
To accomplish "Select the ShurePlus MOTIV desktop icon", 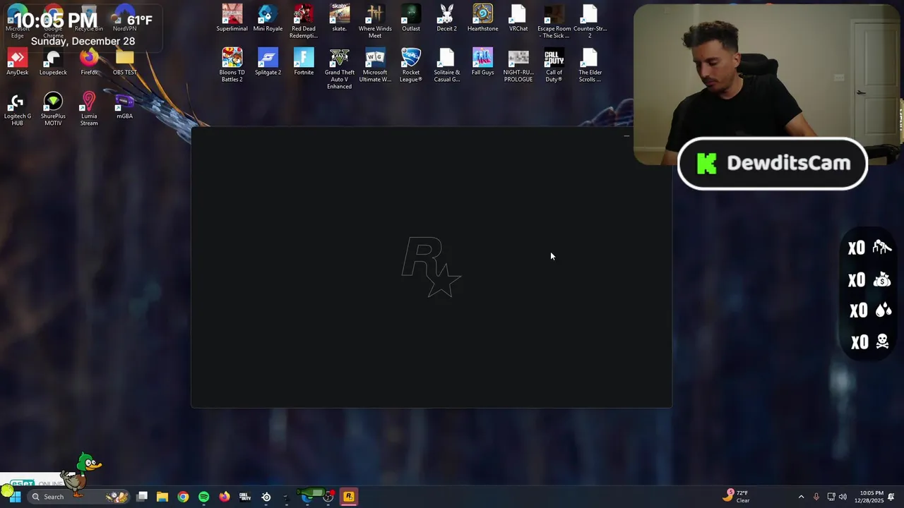I will tap(53, 109).
